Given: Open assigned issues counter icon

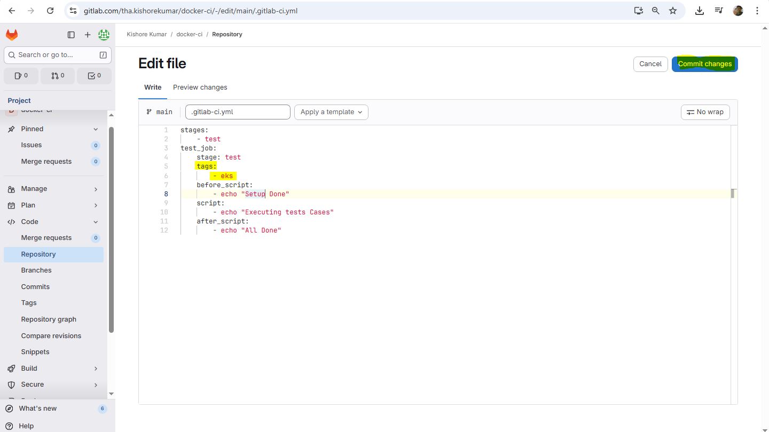Looking at the screenshot, I should pos(21,76).
